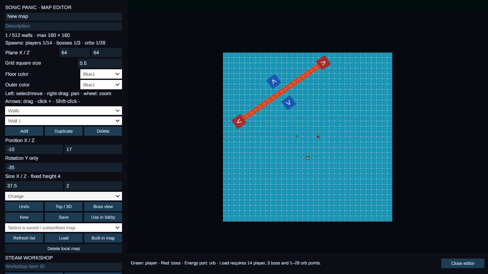Click the Description input field

[64, 26]
